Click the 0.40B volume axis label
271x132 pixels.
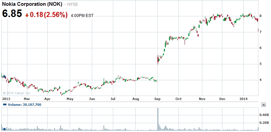coord(265,115)
